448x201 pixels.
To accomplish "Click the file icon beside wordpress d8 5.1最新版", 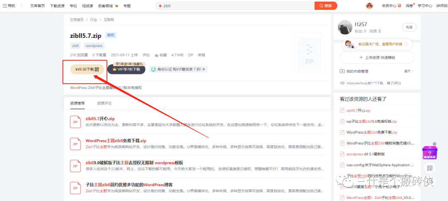I will click(342, 154).
